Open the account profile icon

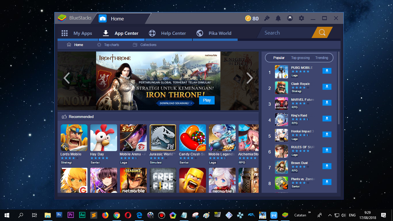coord(290,18)
